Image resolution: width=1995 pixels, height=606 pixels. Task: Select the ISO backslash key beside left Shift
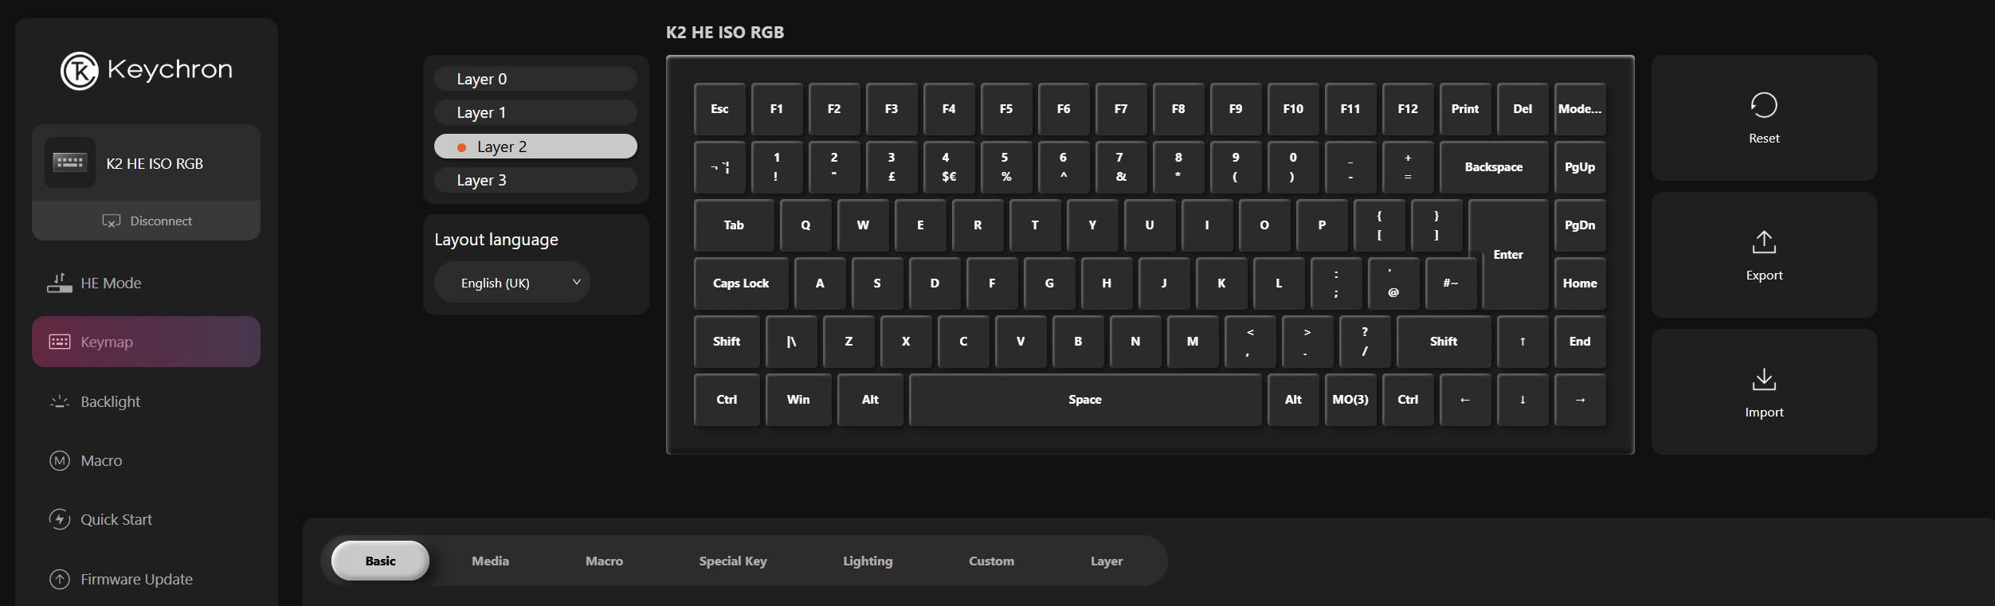tap(791, 341)
